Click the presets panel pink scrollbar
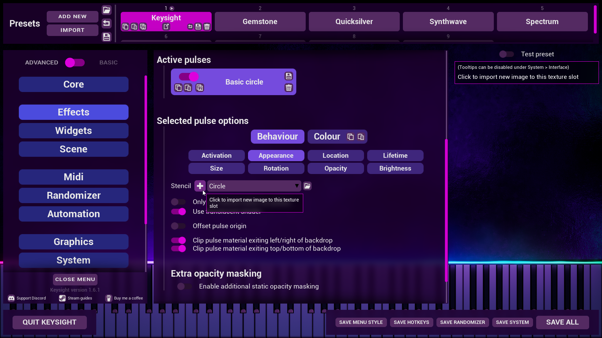 click(x=595, y=19)
